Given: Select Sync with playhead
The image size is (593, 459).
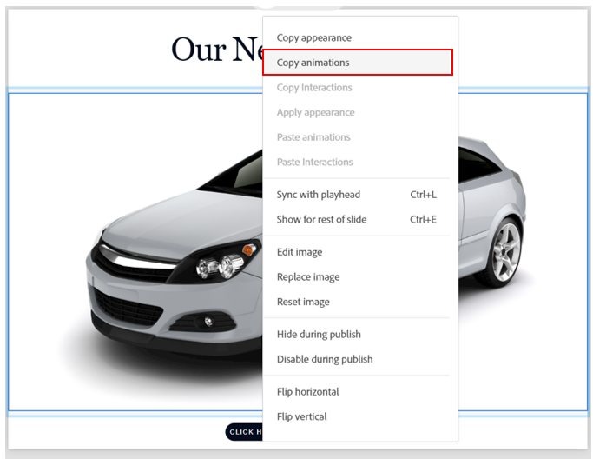Looking at the screenshot, I should pos(318,195).
